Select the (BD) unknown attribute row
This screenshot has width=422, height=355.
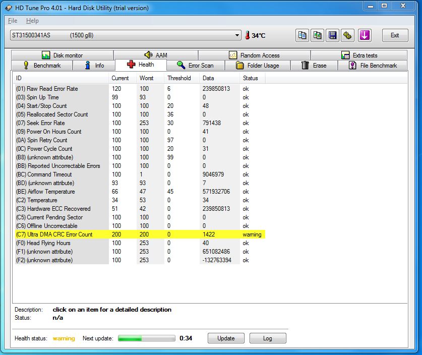pos(140,183)
